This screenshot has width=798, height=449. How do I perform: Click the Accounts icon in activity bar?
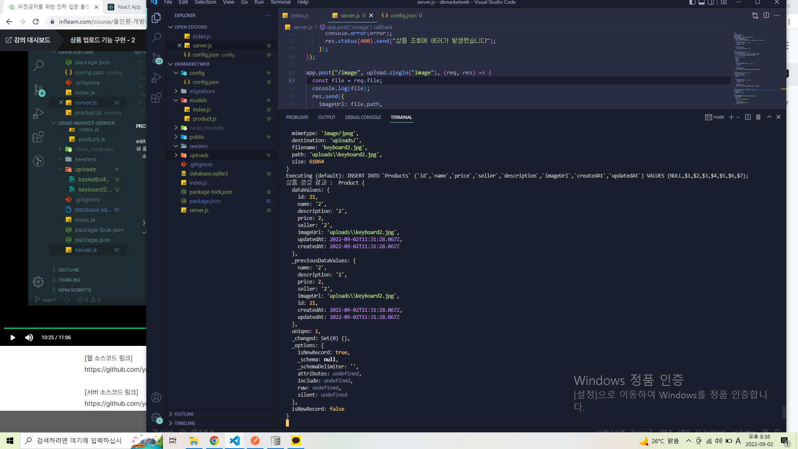[156, 397]
